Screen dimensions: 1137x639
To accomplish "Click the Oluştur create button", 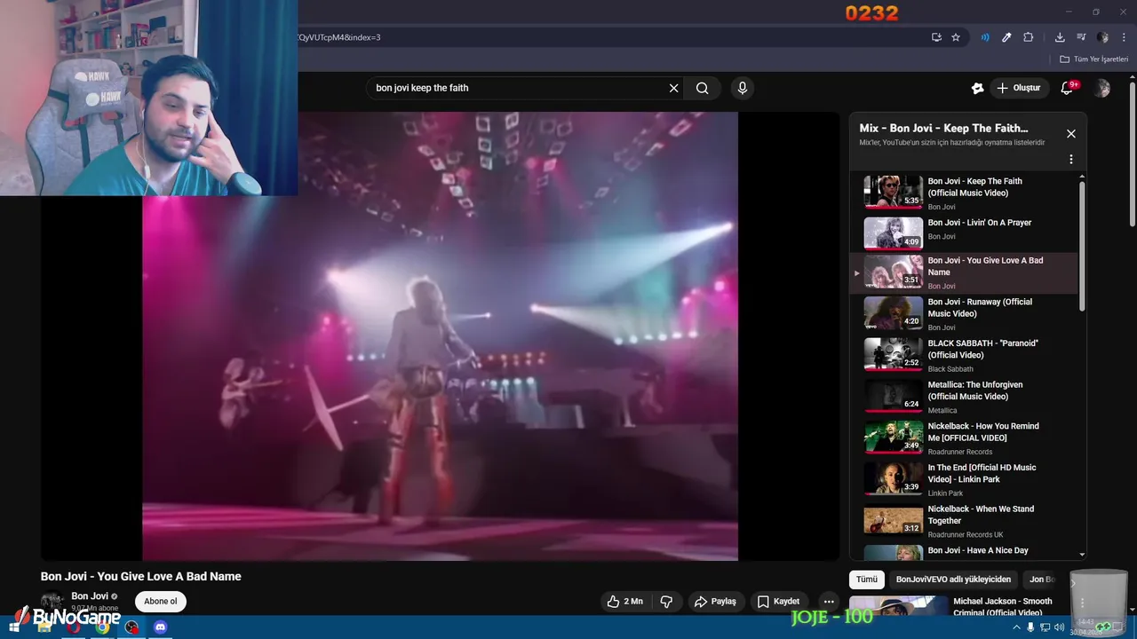I will pyautogui.click(x=1018, y=88).
